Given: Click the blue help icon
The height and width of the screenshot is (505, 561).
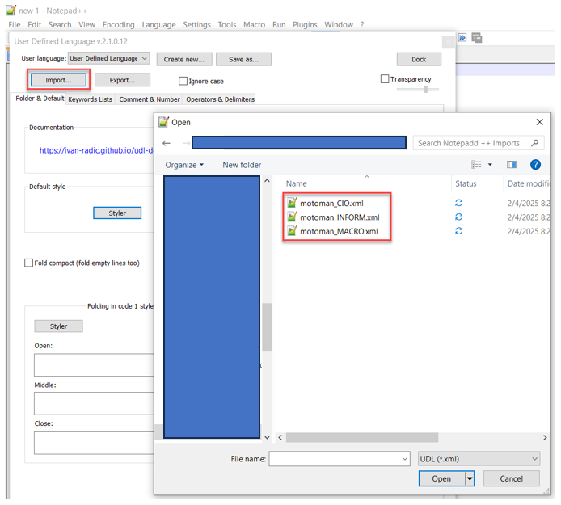Looking at the screenshot, I should (535, 165).
